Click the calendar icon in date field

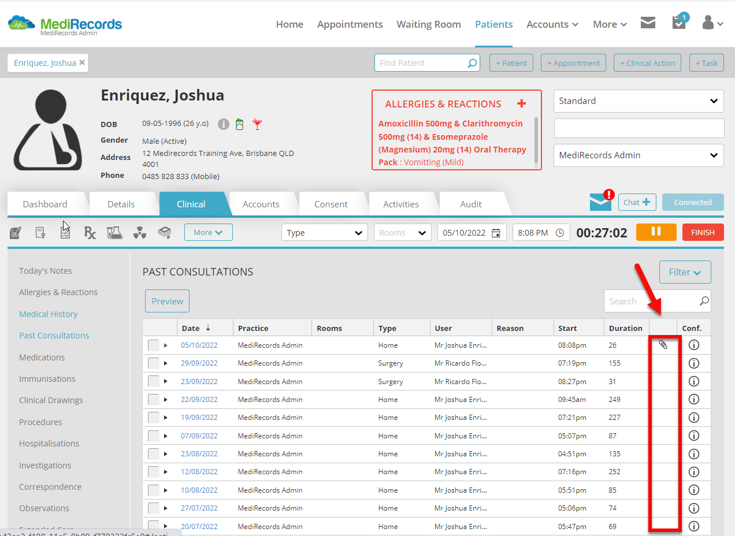[x=496, y=233]
